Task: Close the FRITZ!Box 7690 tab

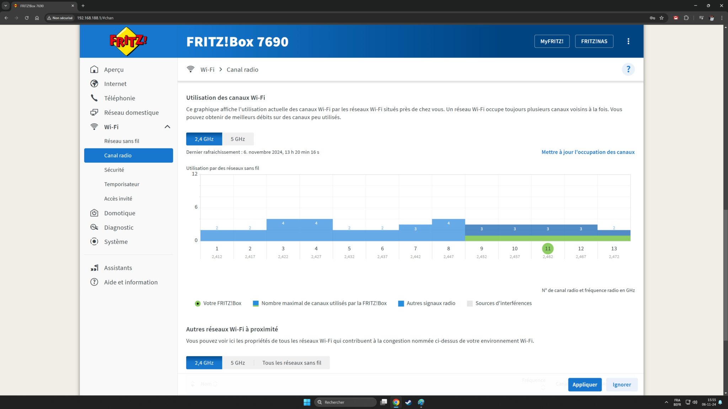Action: point(73,6)
